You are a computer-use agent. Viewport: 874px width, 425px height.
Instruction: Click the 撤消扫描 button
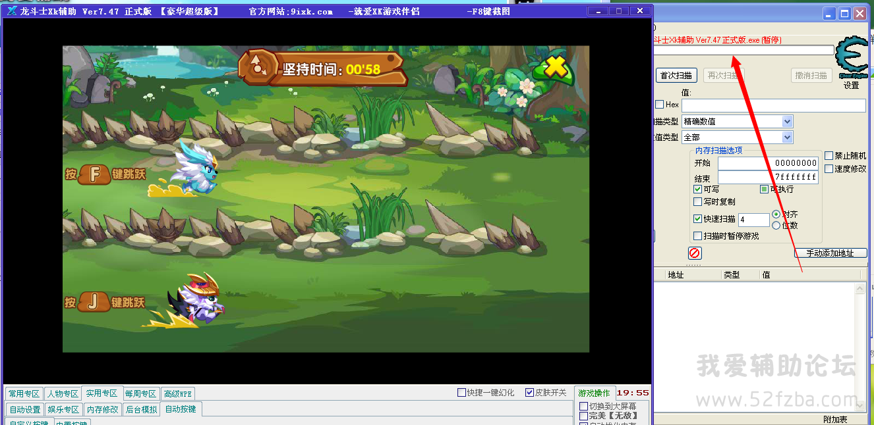[811, 76]
